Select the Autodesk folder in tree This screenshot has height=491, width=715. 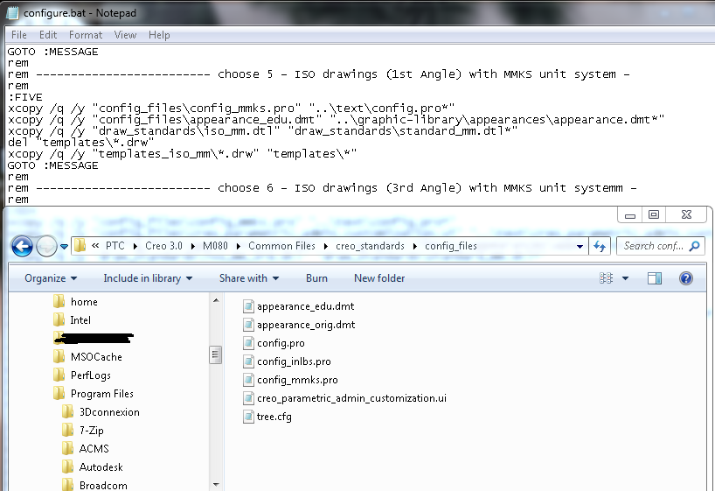(92, 467)
